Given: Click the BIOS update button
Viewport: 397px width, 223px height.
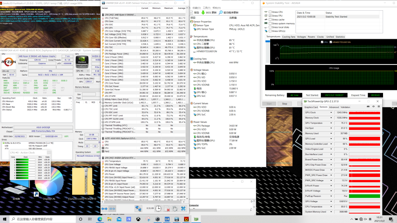Looking at the screenshot, I should (209, 12).
